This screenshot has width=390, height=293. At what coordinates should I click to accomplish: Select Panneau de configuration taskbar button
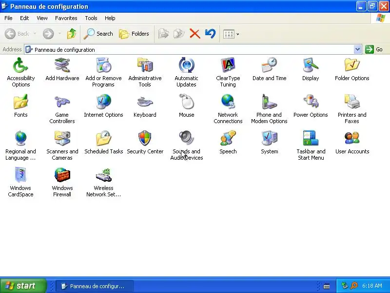pos(95,286)
